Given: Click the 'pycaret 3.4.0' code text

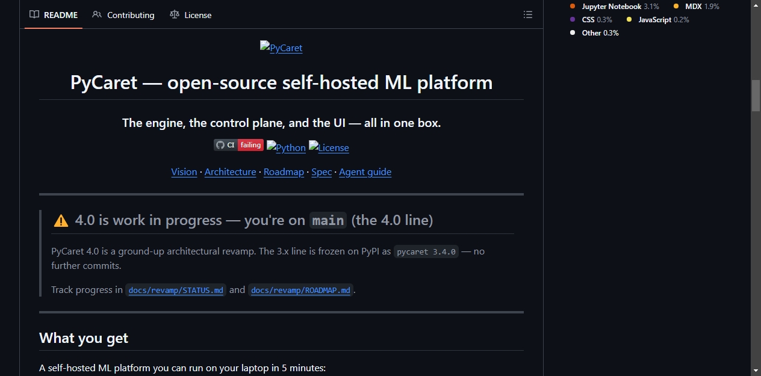Looking at the screenshot, I should [x=426, y=251].
